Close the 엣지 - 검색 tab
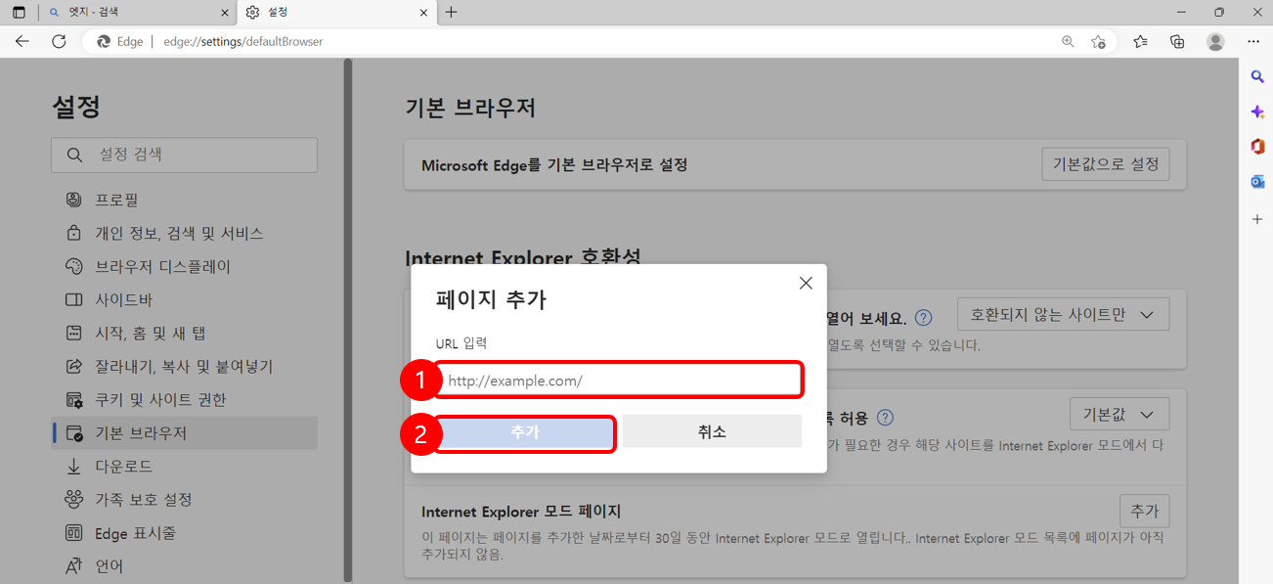 pos(225,13)
